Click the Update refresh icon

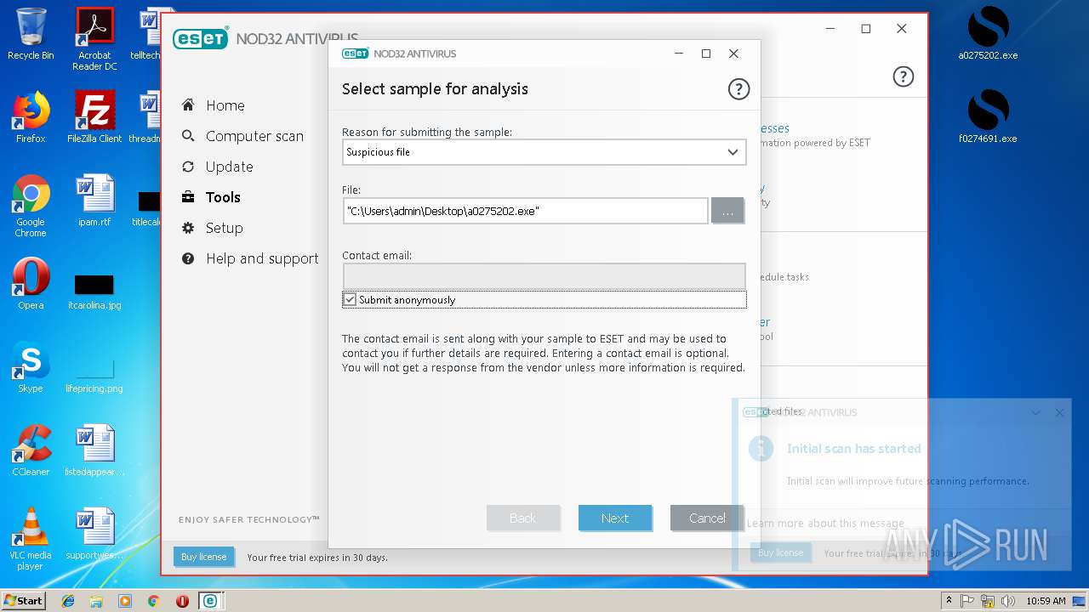pyautogui.click(x=188, y=167)
